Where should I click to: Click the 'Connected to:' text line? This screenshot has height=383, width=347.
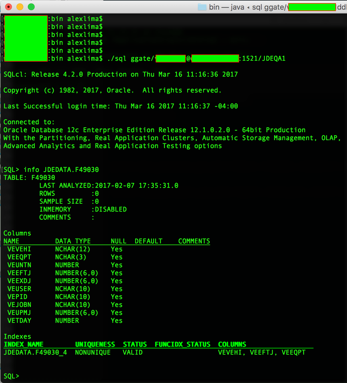click(29, 122)
